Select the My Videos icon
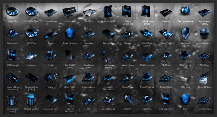 pos(204,56)
